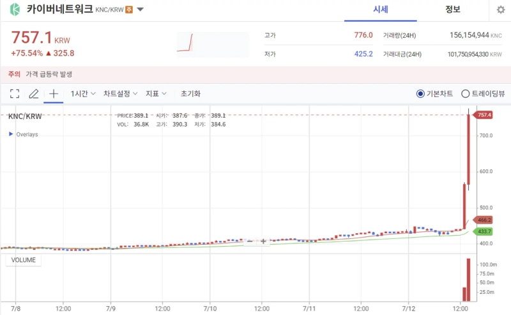Expand the 지표 indicators dropdown
Screen dimensions: 511x315
[156, 93]
